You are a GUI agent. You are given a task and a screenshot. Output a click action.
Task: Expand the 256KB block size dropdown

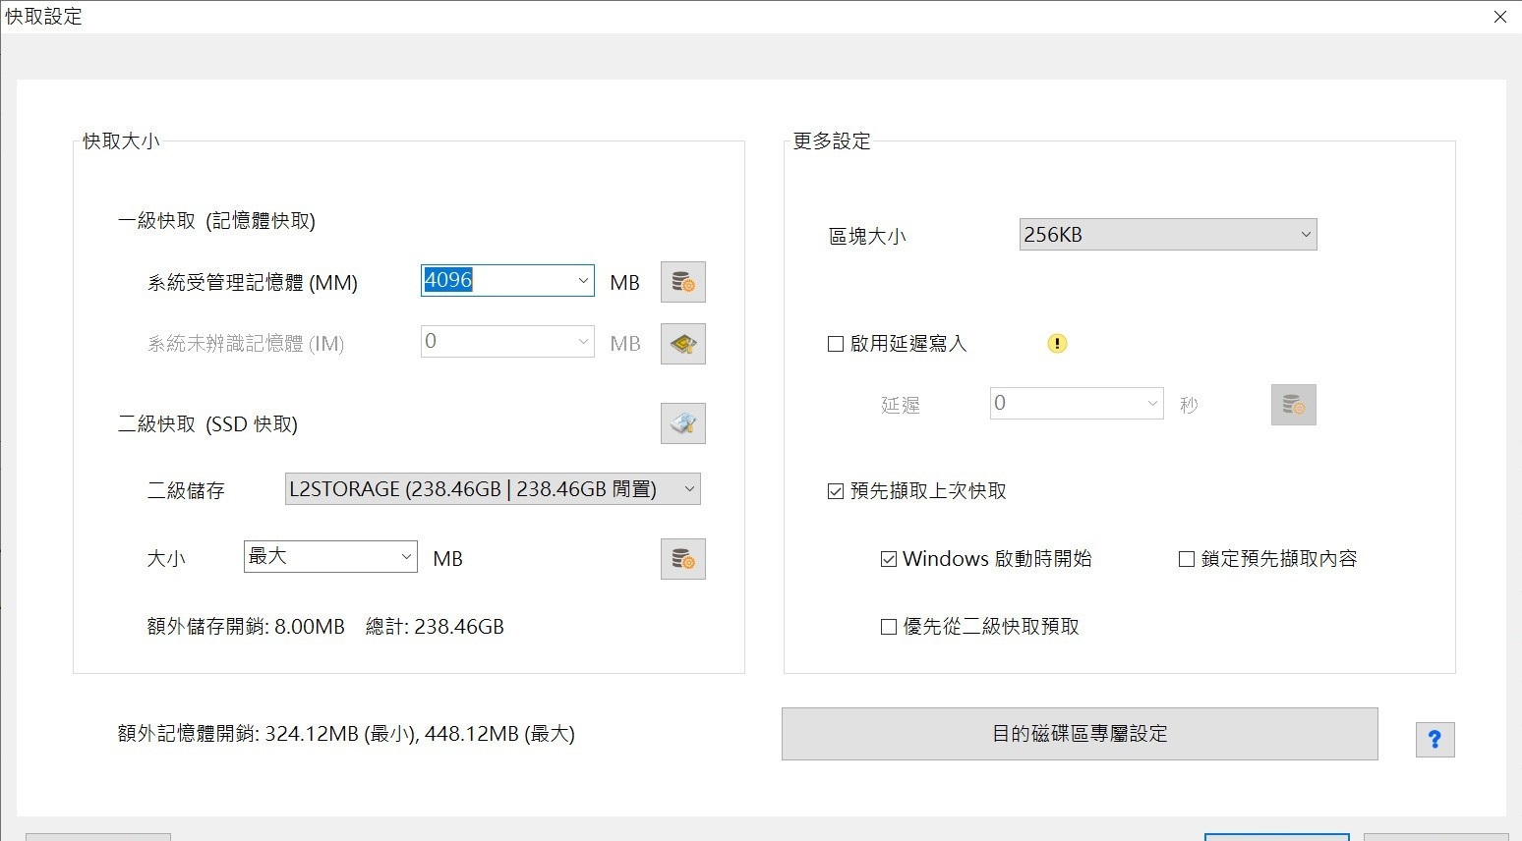(x=1306, y=235)
